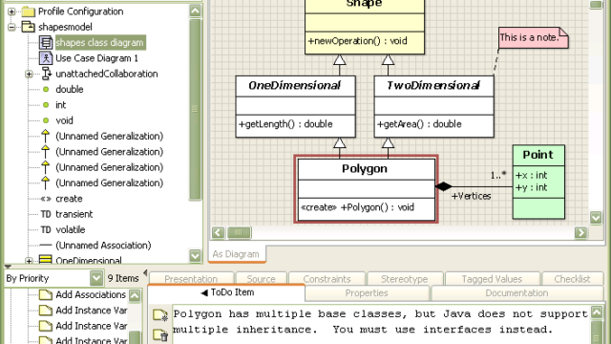611x344 pixels.
Task: Click the +getLength() : double operation
Action: 285,124
